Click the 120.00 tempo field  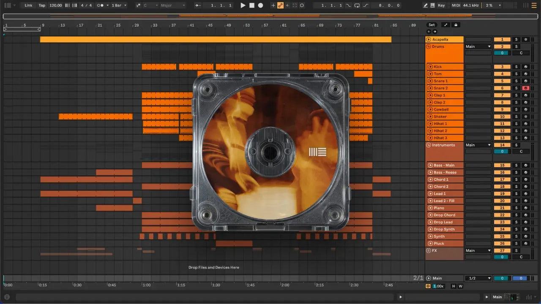[55, 5]
